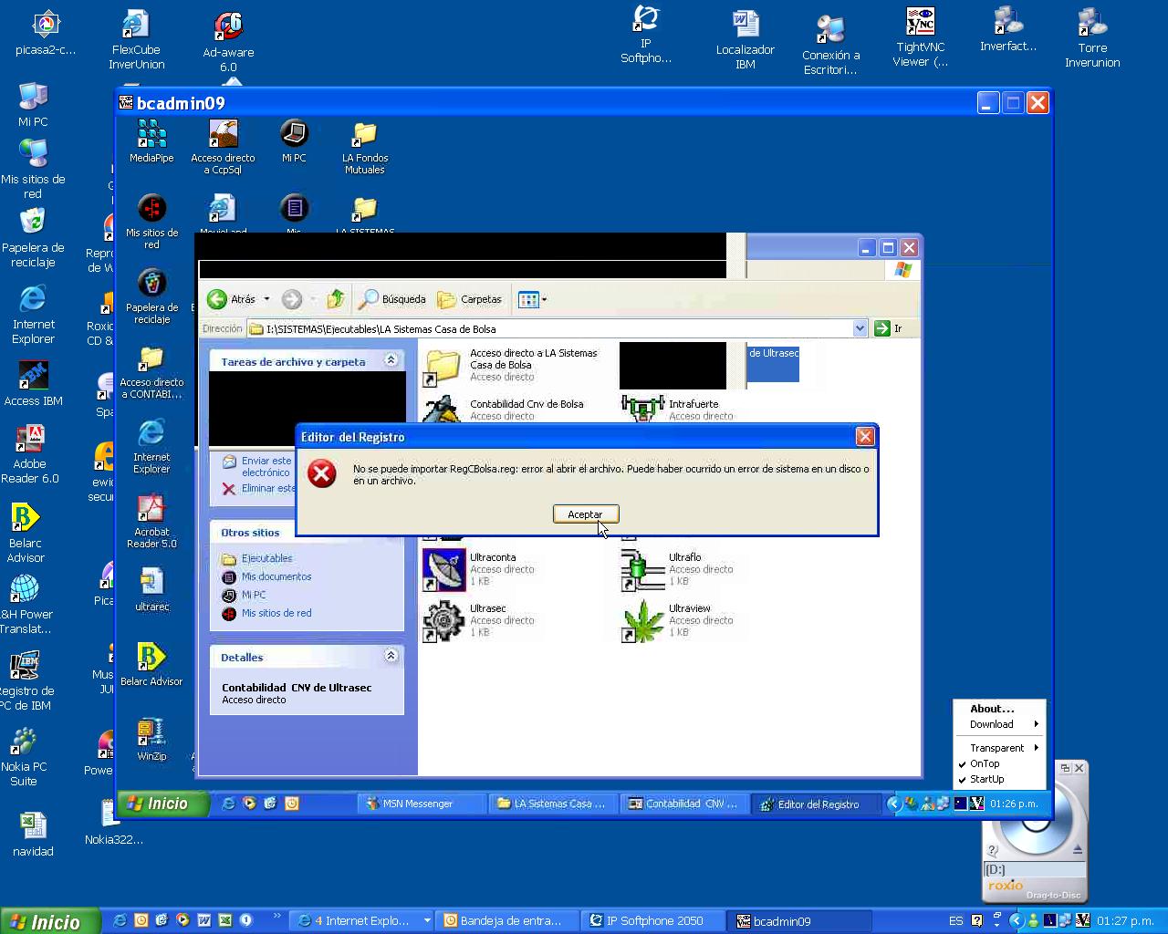Click the Ir go button
The width and height of the screenshot is (1168, 934).
click(889, 328)
